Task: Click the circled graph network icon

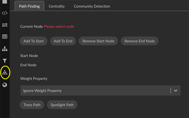Action: pyautogui.click(x=5, y=72)
